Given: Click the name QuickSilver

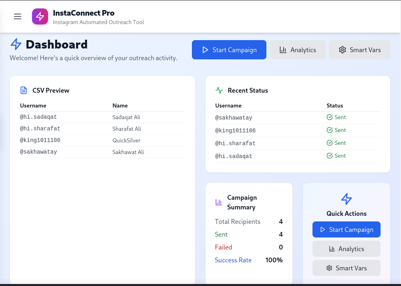Looking at the screenshot, I should pos(126,140).
